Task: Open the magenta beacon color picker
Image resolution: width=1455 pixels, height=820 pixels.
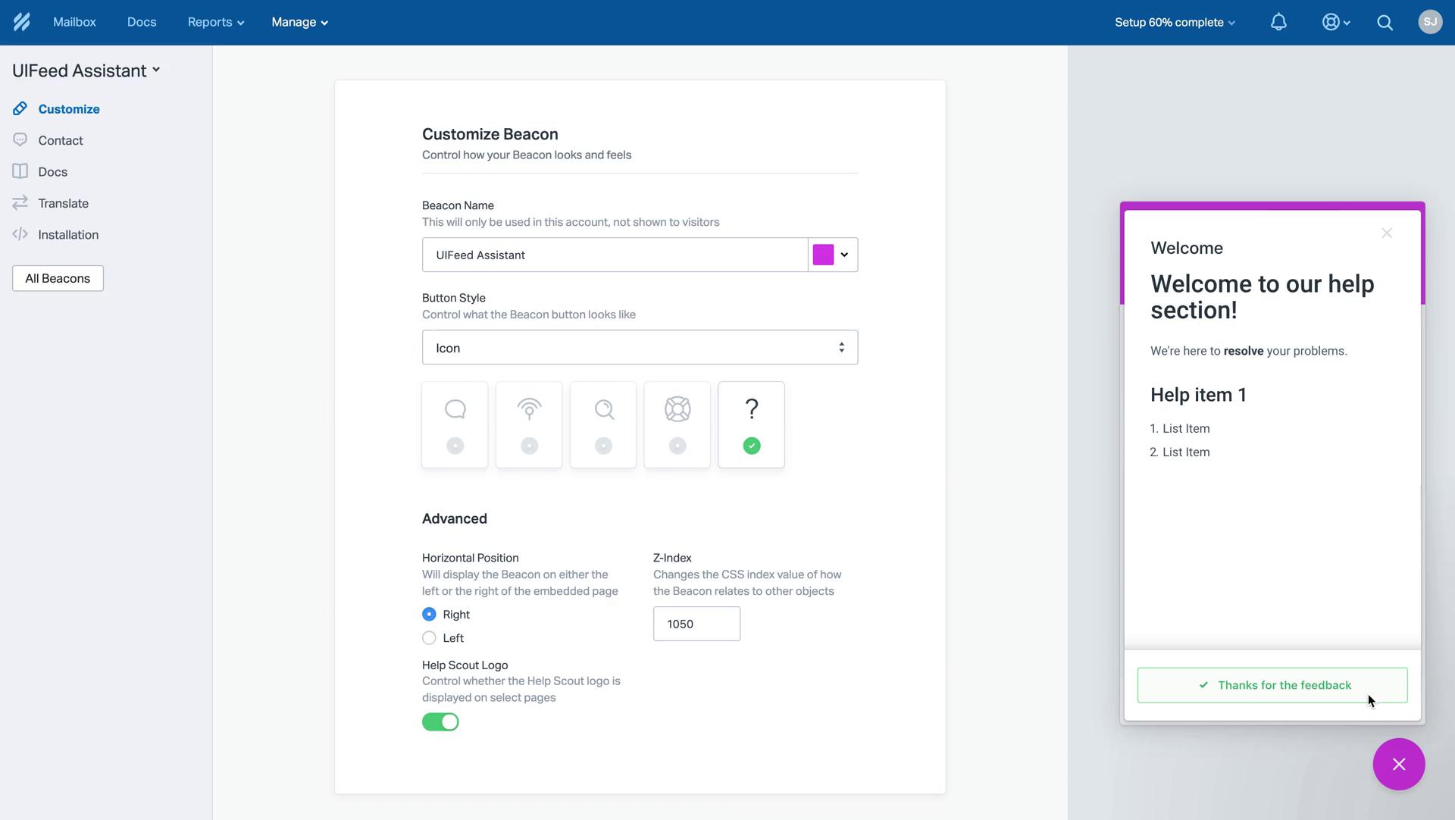Action: click(832, 255)
